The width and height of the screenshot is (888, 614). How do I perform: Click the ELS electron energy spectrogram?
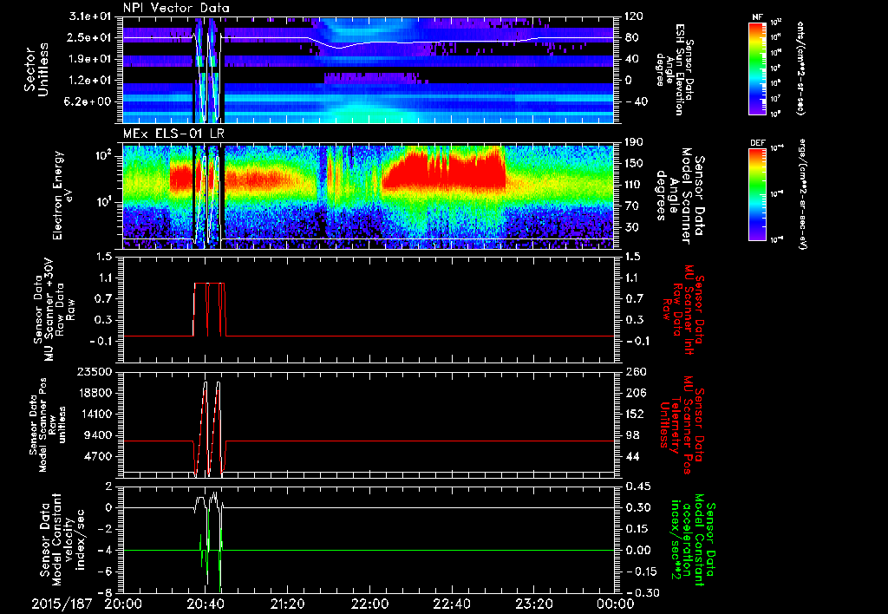[x=368, y=196]
